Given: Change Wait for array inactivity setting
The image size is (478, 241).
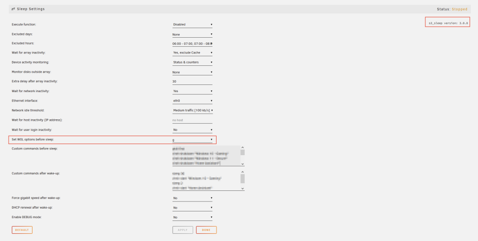Looking at the screenshot, I should 192,52.
